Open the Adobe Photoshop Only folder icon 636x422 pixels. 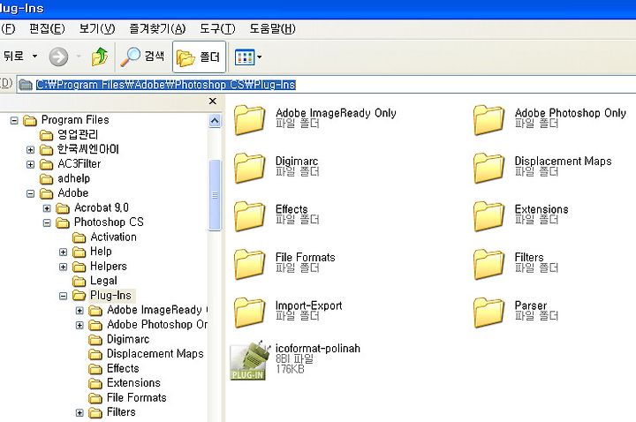[x=488, y=119]
